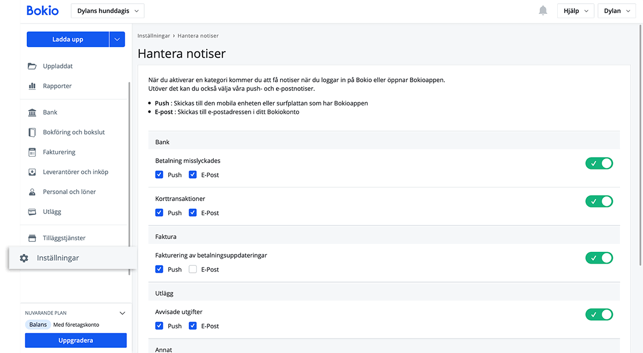
Task: Click the Inställningar gear icon
Action: [x=24, y=258]
